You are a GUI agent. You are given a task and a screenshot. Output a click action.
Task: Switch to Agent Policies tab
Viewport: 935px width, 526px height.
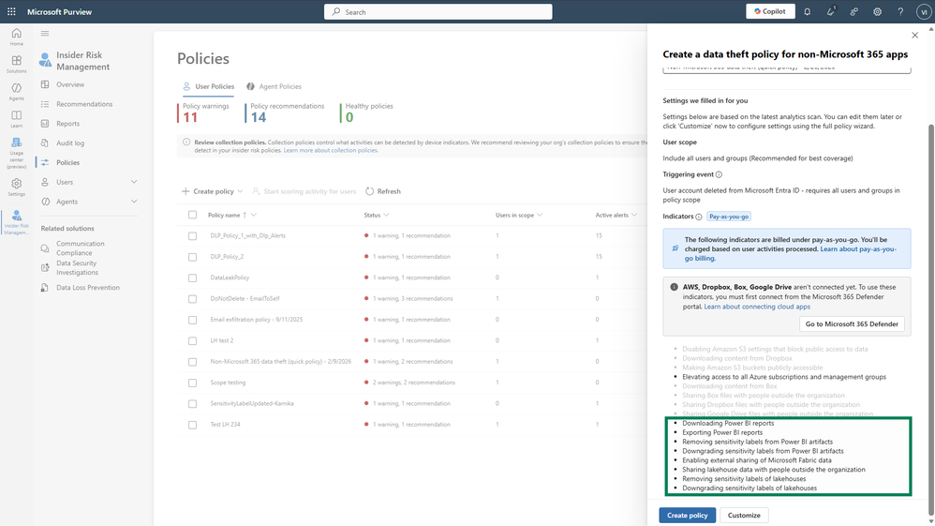coord(274,86)
